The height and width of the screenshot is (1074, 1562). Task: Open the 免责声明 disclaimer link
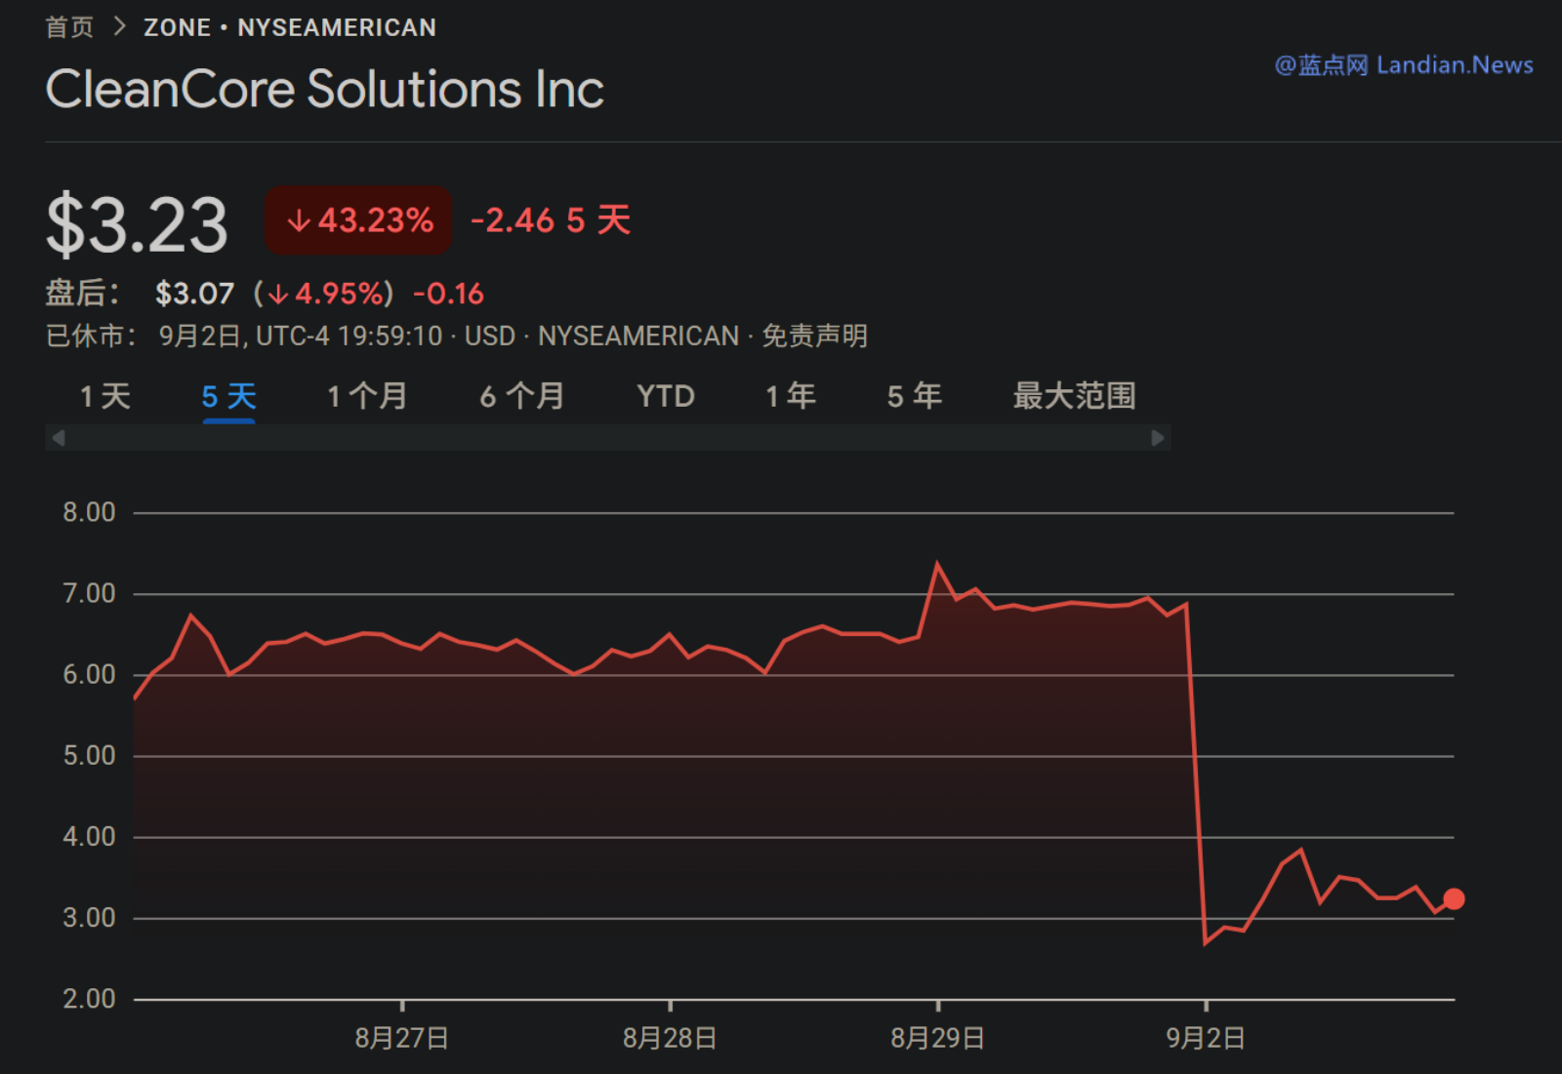814,337
